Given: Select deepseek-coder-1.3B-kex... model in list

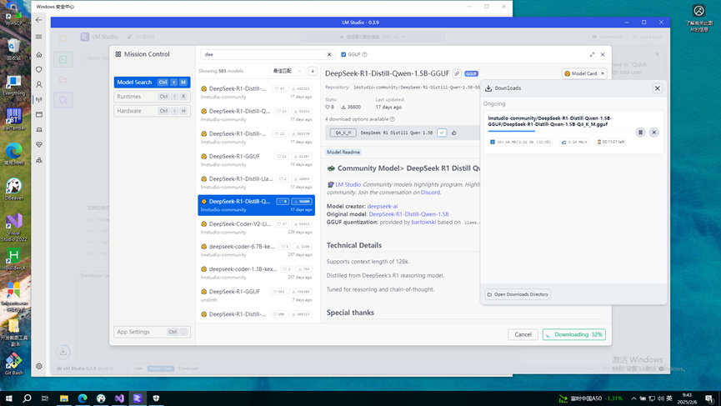Looking at the screenshot, I should (256, 273).
